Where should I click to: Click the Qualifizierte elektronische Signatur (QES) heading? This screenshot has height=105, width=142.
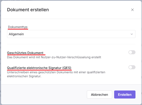click(x=39, y=68)
